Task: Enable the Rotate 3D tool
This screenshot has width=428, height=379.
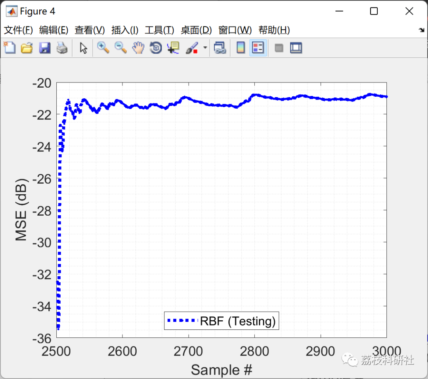Action: (156, 48)
